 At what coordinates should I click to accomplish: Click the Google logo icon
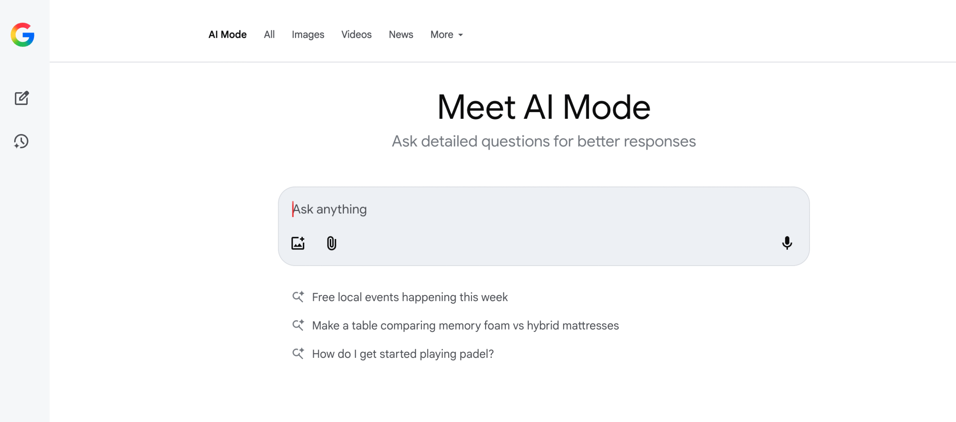coord(22,35)
